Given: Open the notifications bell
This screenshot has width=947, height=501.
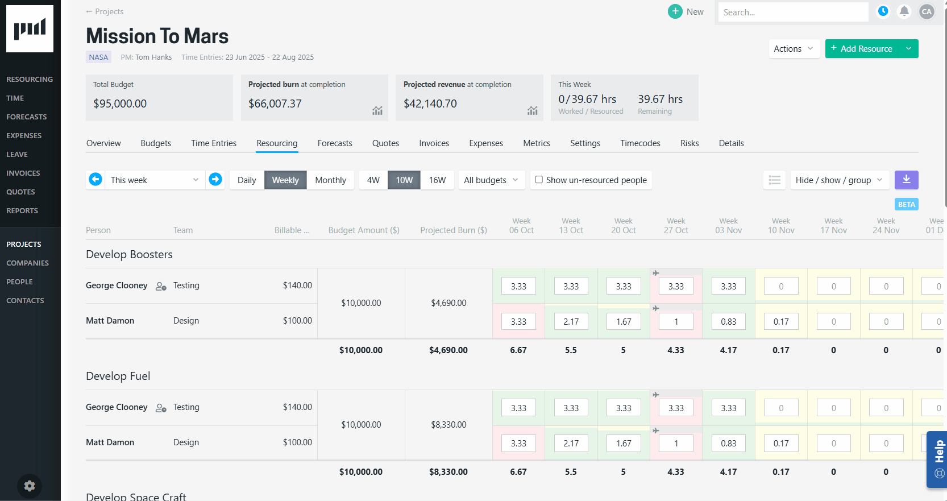Looking at the screenshot, I should (904, 11).
